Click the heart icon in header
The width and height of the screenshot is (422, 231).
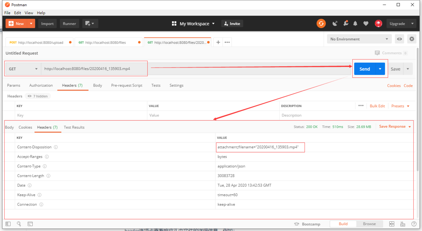(366, 23)
